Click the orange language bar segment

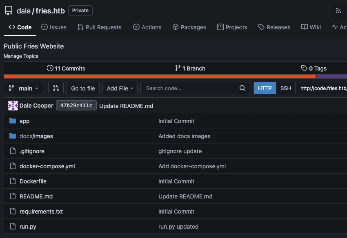[x=160, y=77]
